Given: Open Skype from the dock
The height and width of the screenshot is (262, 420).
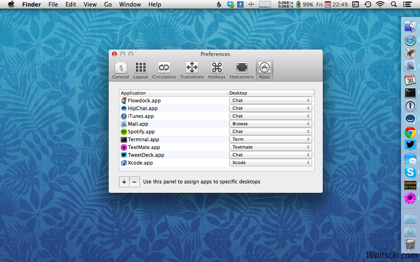Looking at the screenshot, I should (410, 172).
